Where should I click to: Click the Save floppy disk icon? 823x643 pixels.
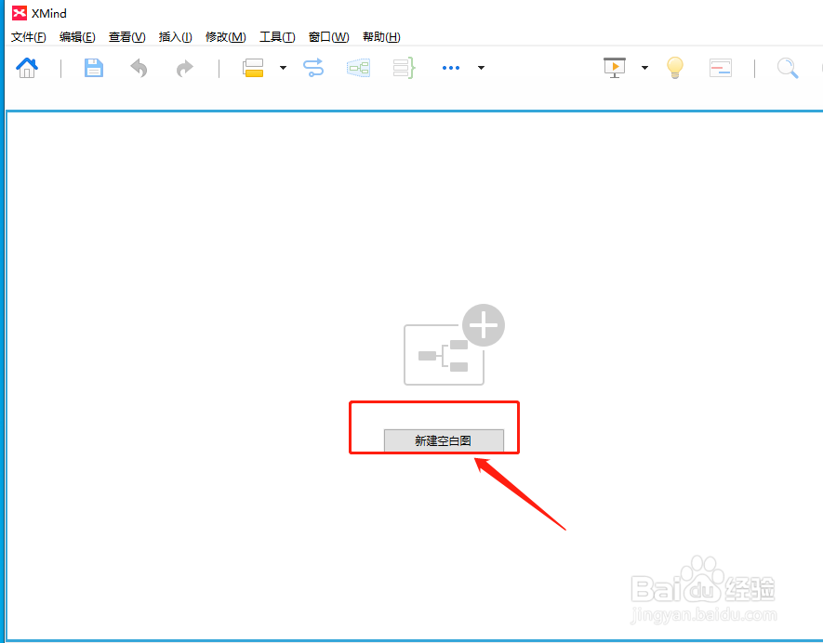pyautogui.click(x=94, y=68)
